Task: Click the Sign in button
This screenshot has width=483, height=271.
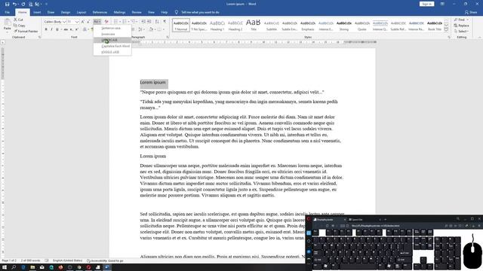Action: click(426, 4)
